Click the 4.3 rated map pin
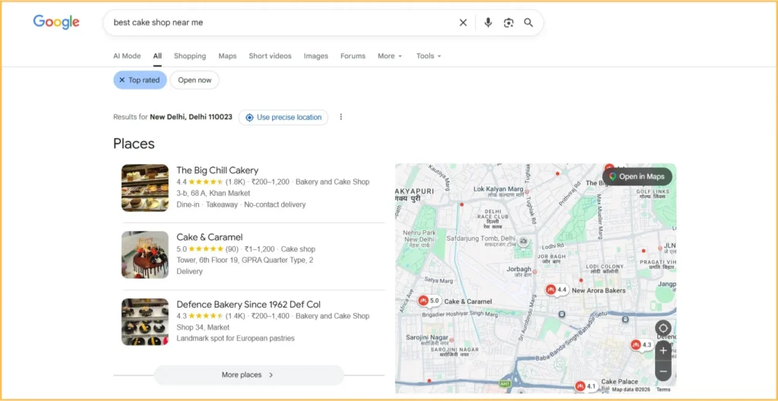The height and width of the screenshot is (401, 778). 642,345
